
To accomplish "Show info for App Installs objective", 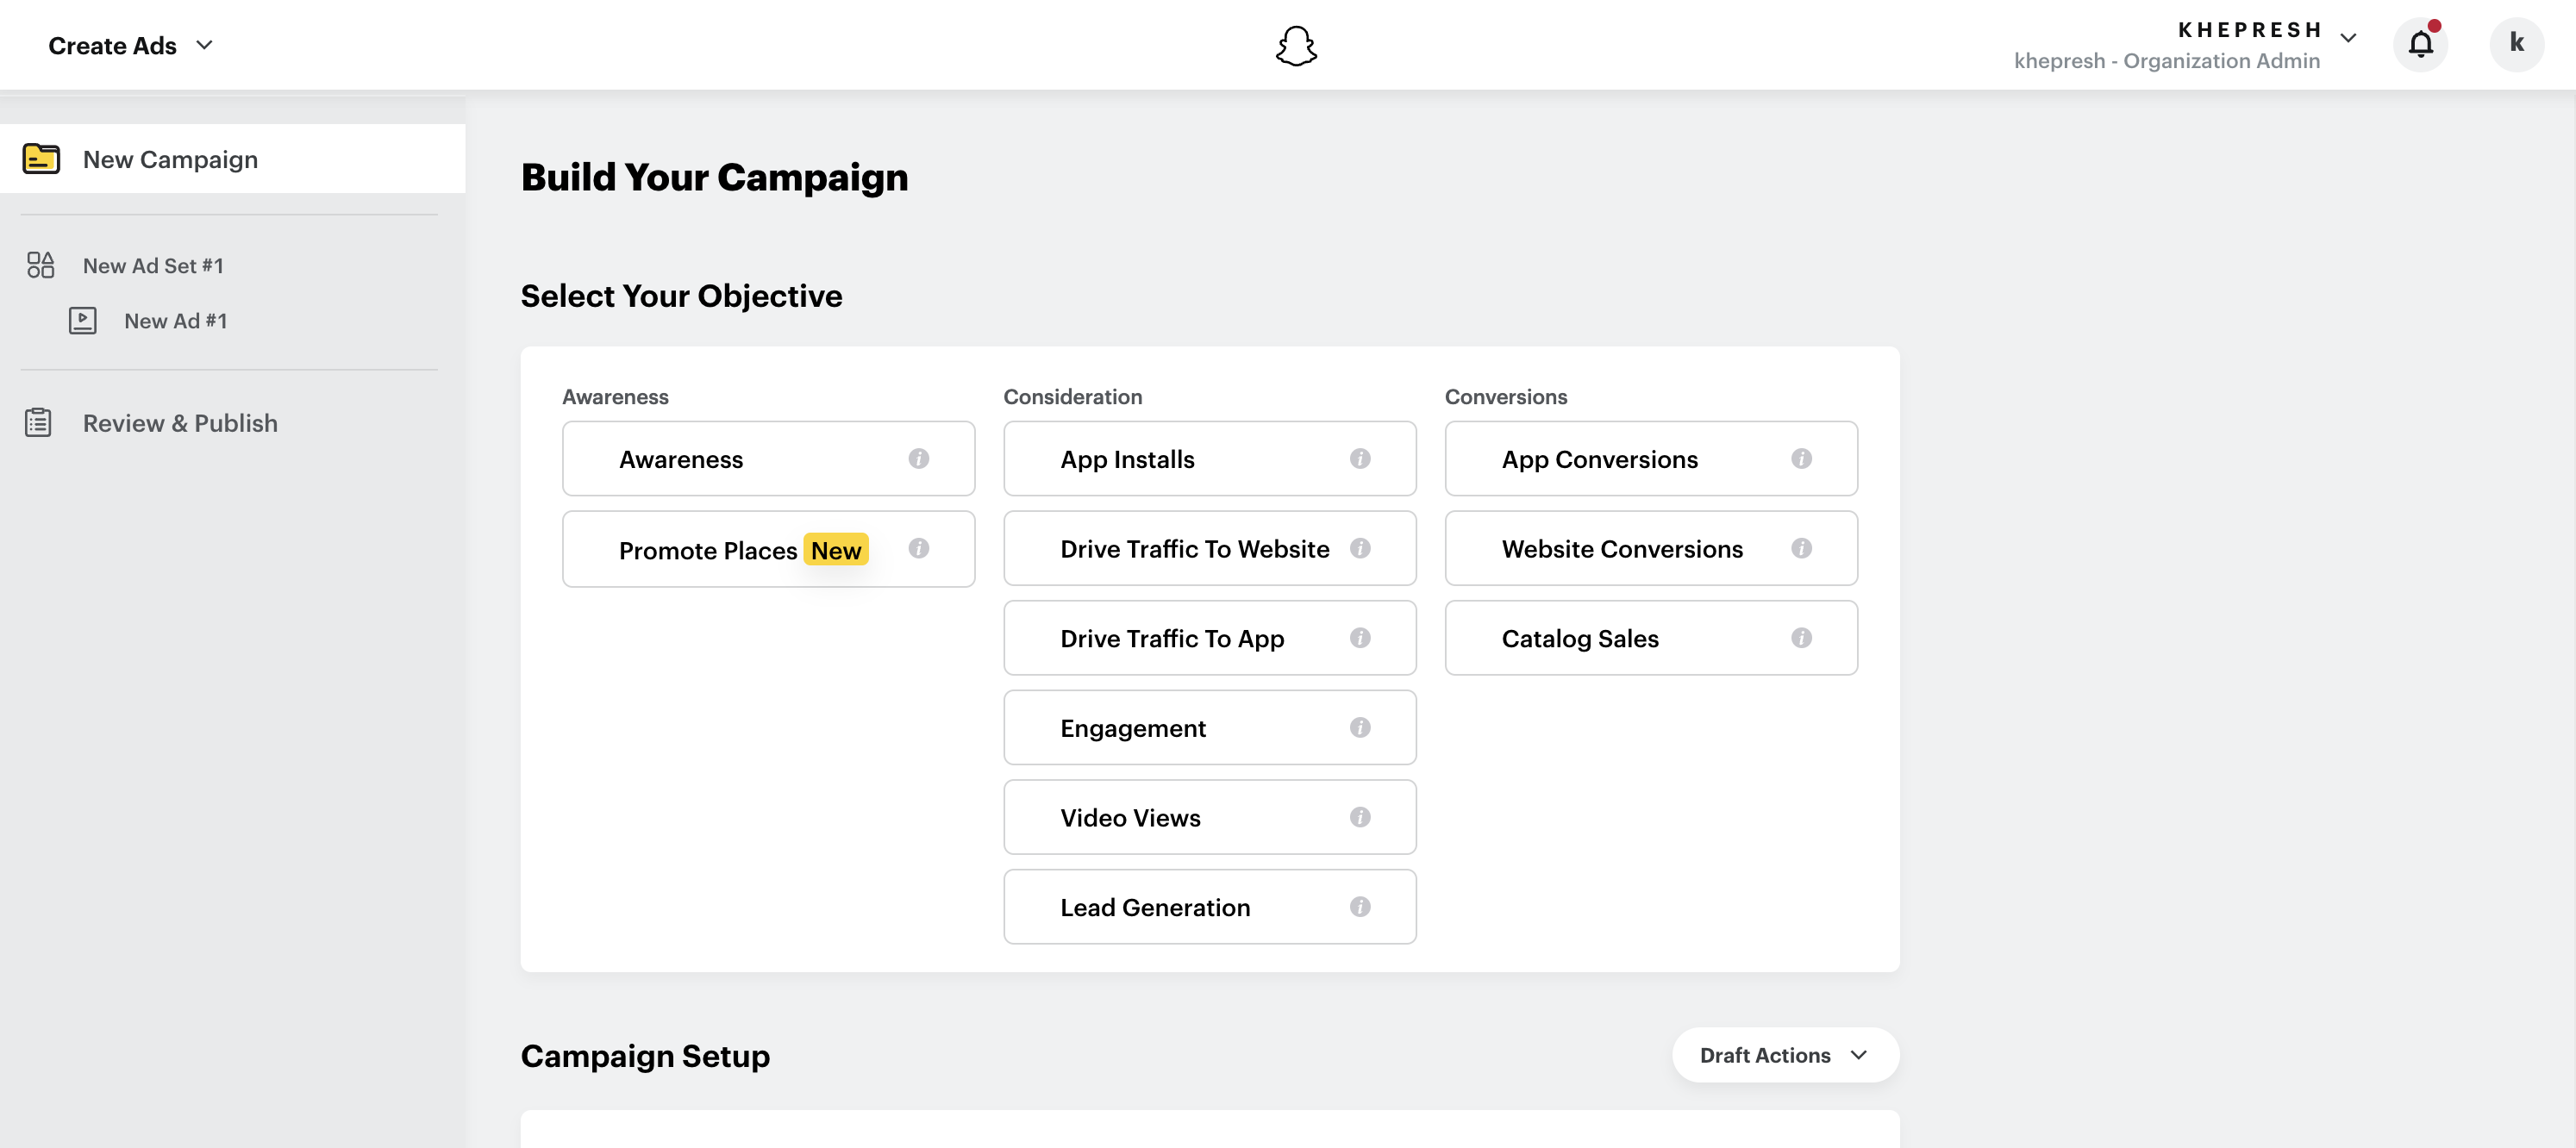I will [x=1359, y=459].
